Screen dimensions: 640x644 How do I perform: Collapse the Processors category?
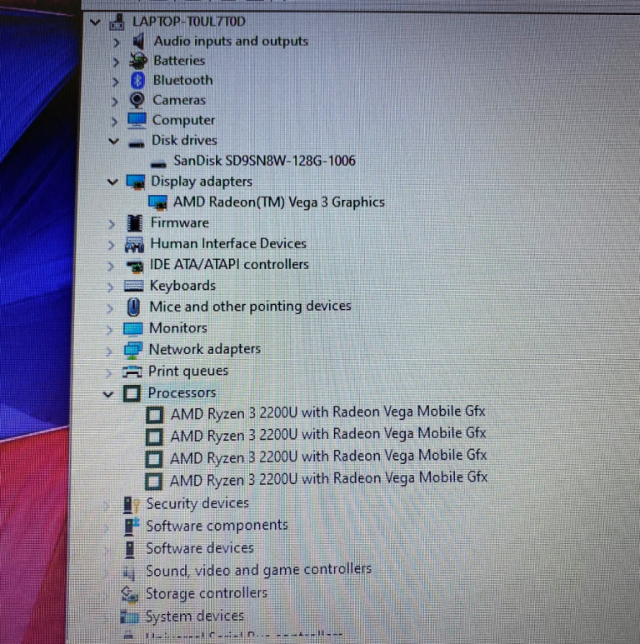coord(108,393)
